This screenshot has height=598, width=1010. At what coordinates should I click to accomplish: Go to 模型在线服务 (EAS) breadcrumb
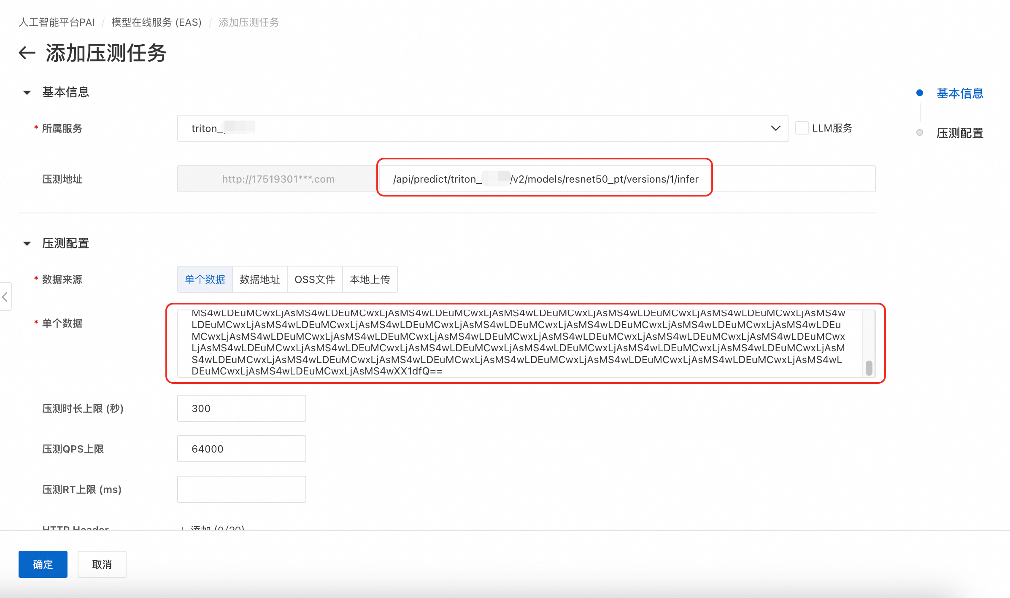(x=157, y=22)
